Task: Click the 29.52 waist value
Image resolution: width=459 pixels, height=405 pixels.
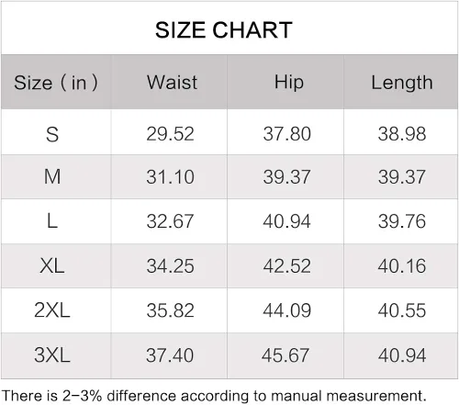Action: click(170, 134)
